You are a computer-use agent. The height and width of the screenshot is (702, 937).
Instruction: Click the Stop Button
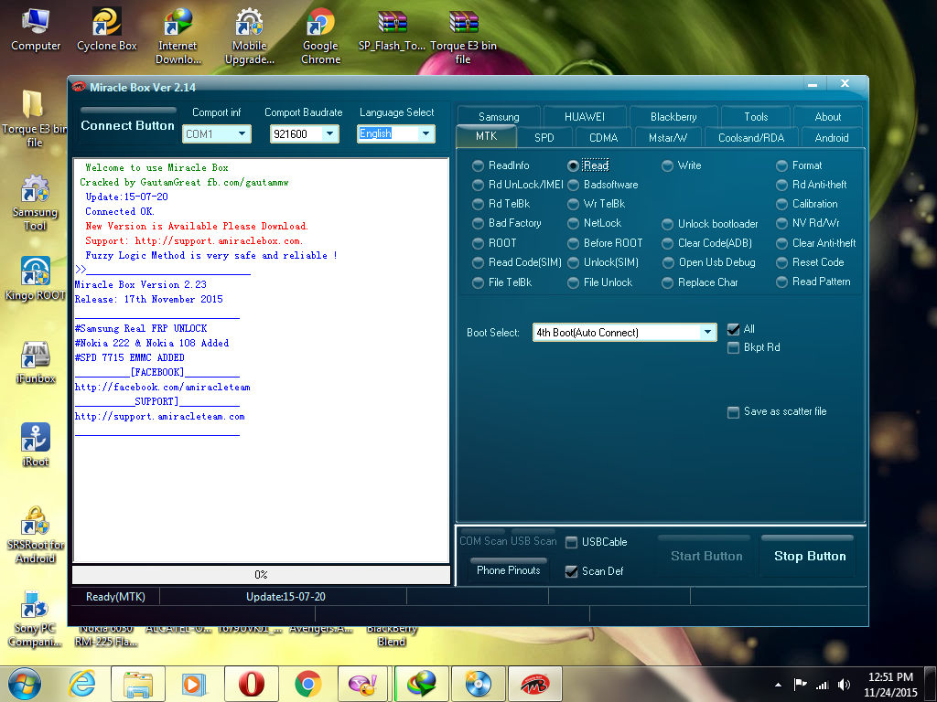[810, 556]
